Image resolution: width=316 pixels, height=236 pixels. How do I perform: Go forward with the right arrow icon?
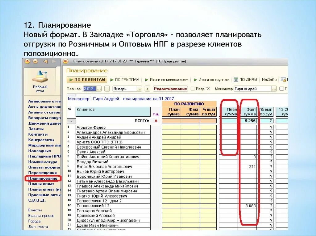54,61
